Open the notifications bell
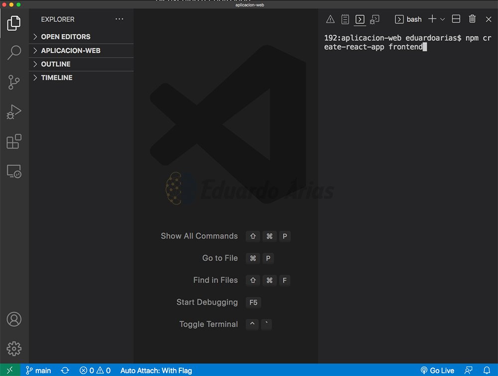The image size is (498, 376). (x=487, y=371)
